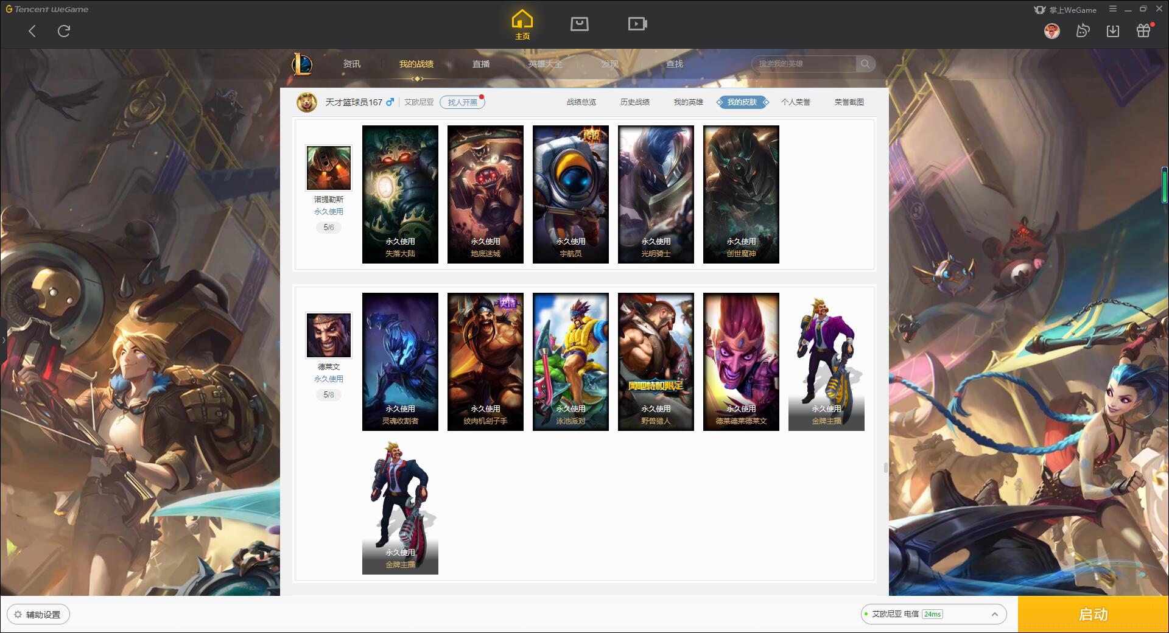This screenshot has width=1169, height=633.
Task: Open the purple-suit 金牌主播 skin card
Action: [826, 362]
